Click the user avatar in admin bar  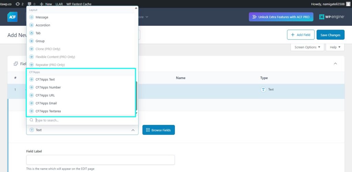(x=348, y=4)
